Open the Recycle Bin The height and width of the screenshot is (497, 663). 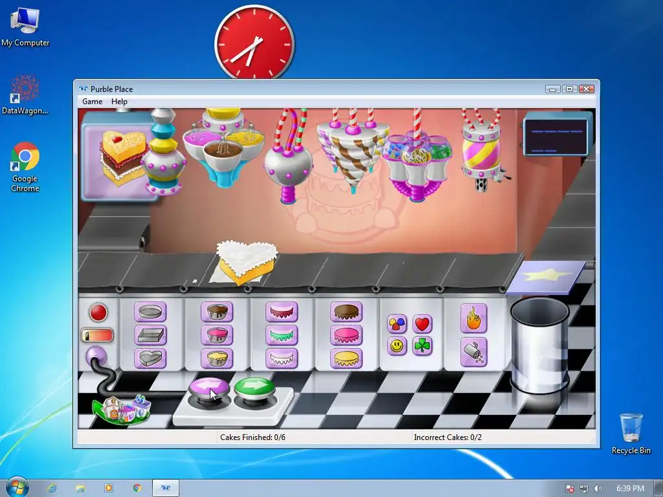(x=631, y=434)
